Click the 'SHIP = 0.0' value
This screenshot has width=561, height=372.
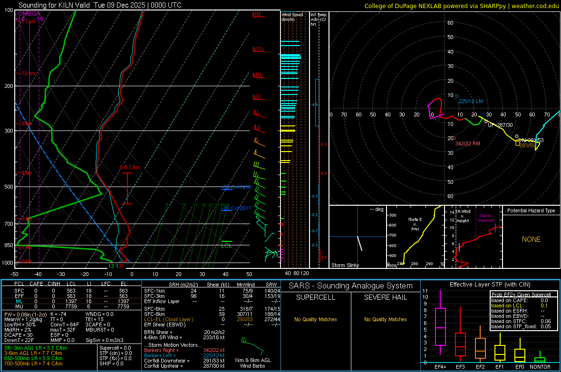coord(111,363)
